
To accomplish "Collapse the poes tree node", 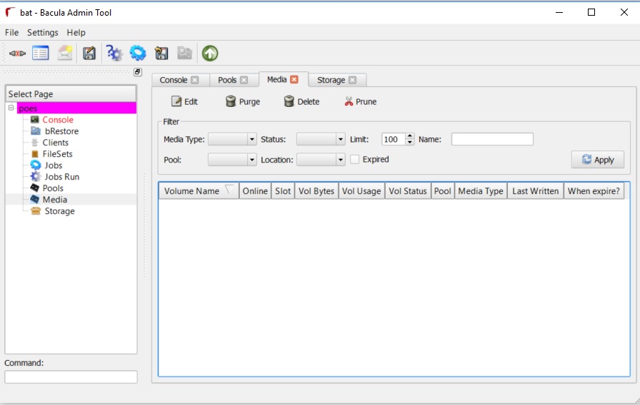I will (11, 108).
